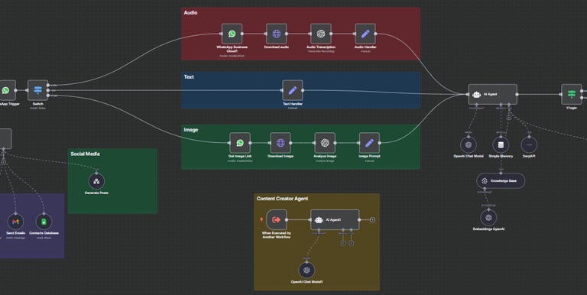
Task: Select the green Image sticky note title
Action: click(190, 130)
